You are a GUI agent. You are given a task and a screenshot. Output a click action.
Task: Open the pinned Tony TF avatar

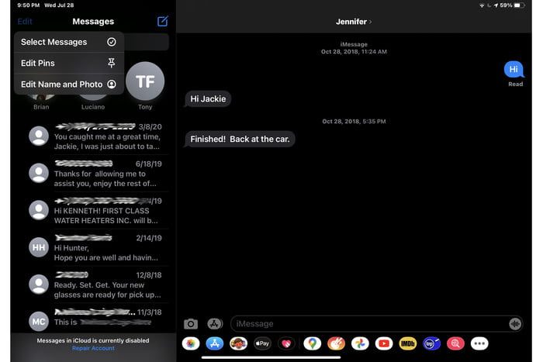coord(145,81)
